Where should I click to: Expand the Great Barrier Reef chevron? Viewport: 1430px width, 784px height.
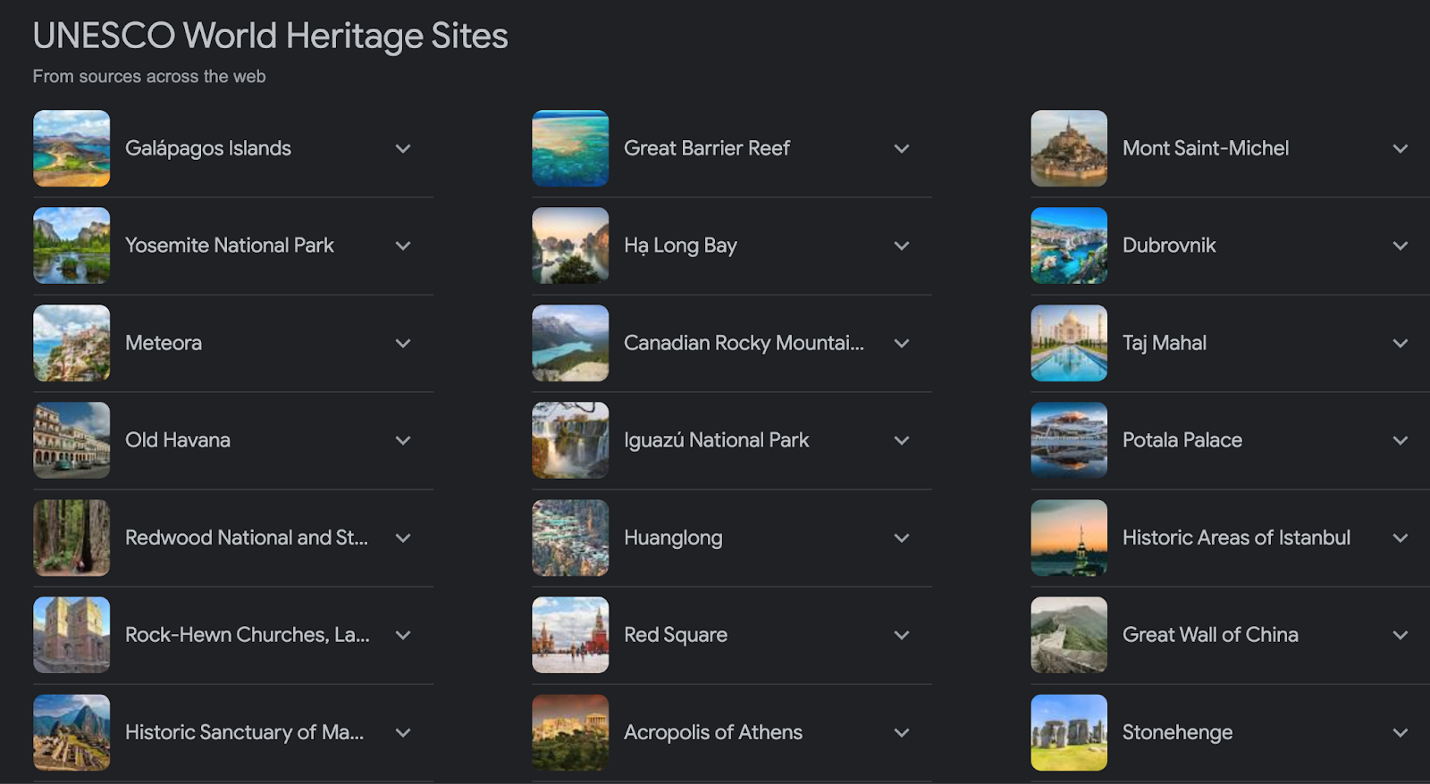902,149
